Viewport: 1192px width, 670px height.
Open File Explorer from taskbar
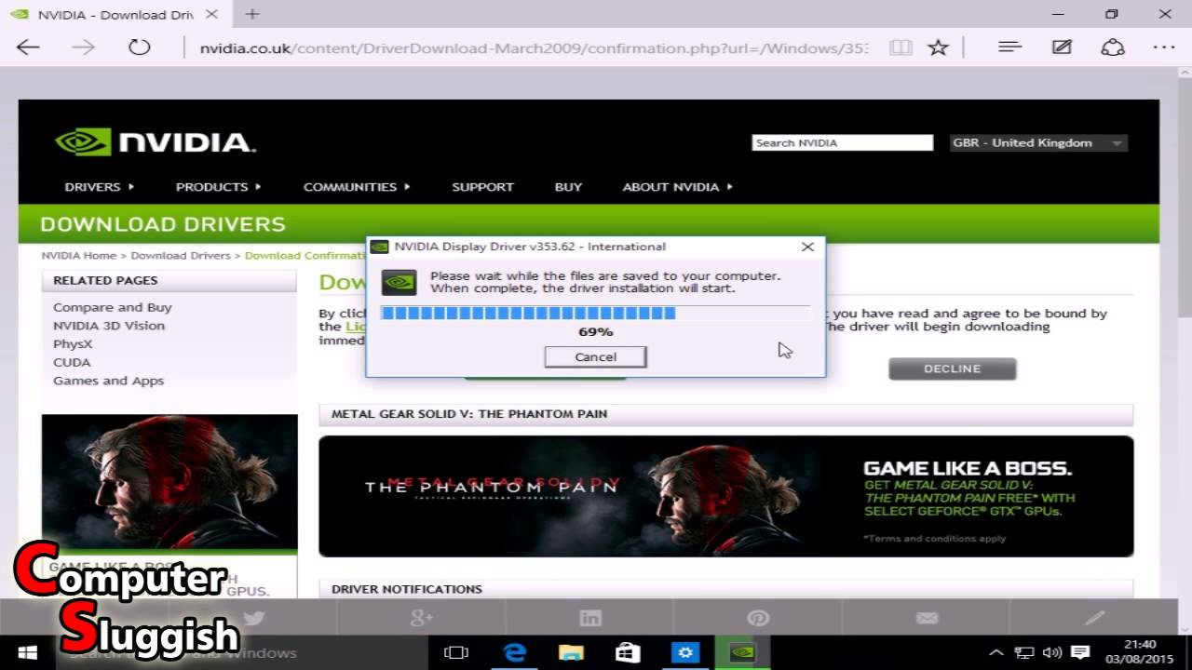coord(571,653)
